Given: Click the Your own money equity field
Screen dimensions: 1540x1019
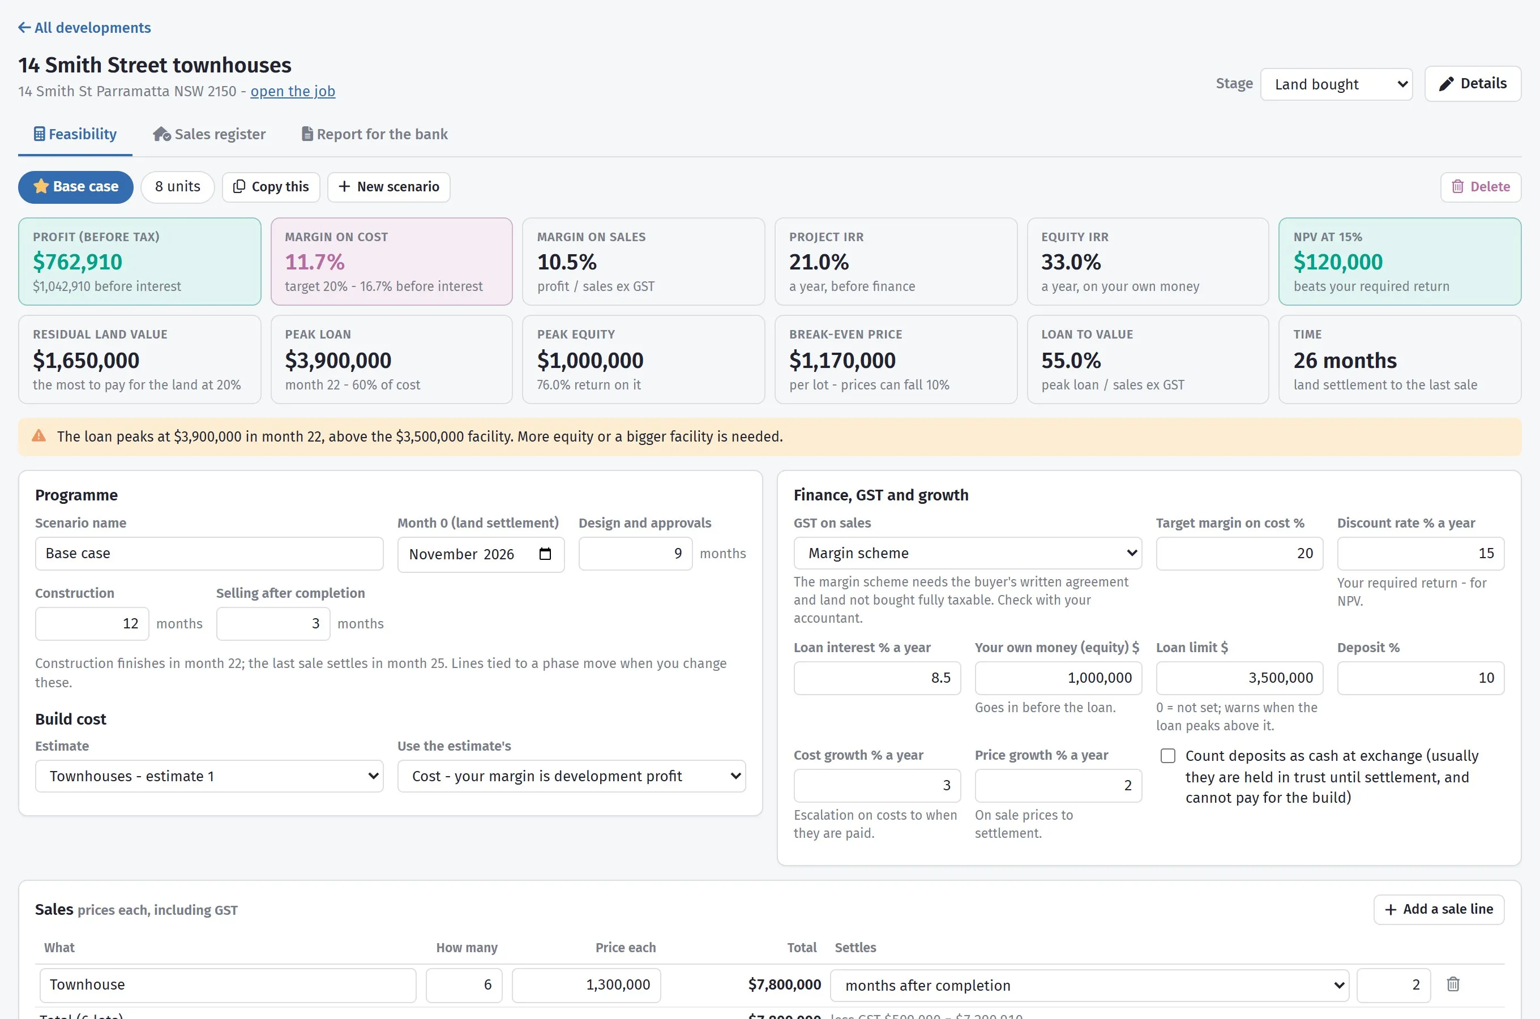Looking at the screenshot, I should 1058,678.
